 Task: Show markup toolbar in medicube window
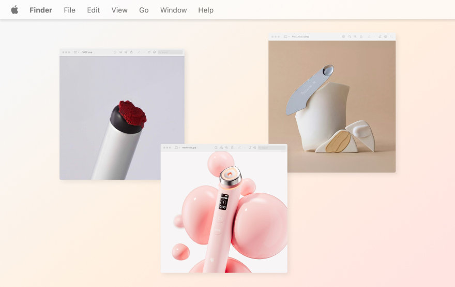click(x=255, y=148)
